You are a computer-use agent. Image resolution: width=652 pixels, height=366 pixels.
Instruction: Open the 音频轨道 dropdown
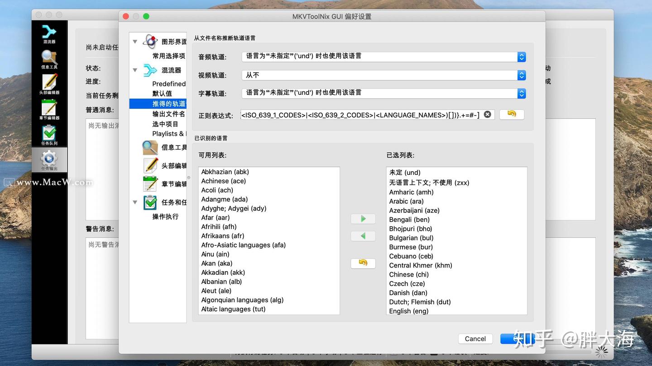coord(384,56)
